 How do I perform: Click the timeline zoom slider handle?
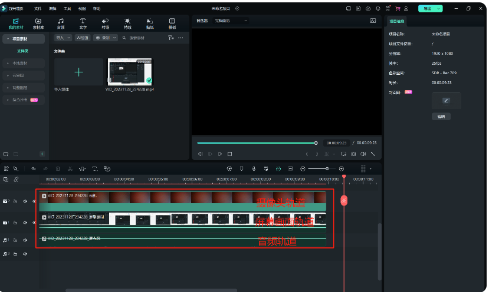327,168
